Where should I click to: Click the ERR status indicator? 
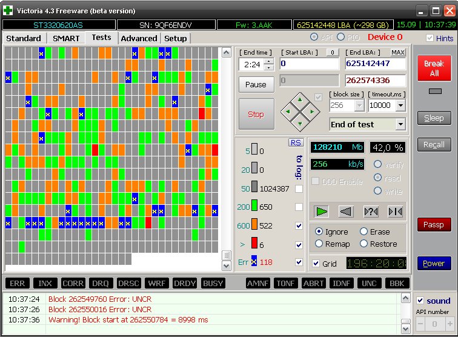(17, 283)
